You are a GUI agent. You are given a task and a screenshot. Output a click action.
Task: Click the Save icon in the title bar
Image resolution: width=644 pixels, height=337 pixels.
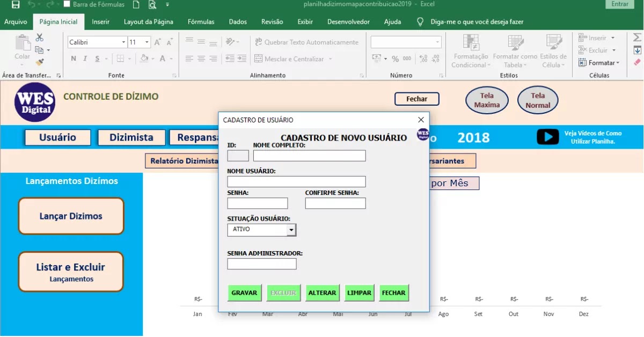(16, 4)
